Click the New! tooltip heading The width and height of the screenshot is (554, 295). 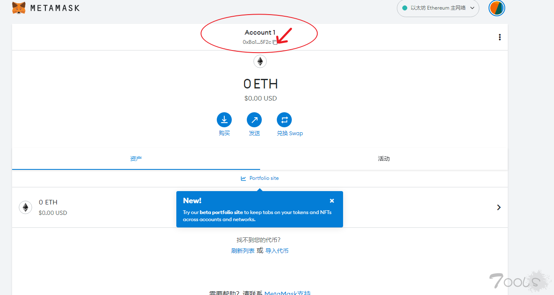[192, 201]
